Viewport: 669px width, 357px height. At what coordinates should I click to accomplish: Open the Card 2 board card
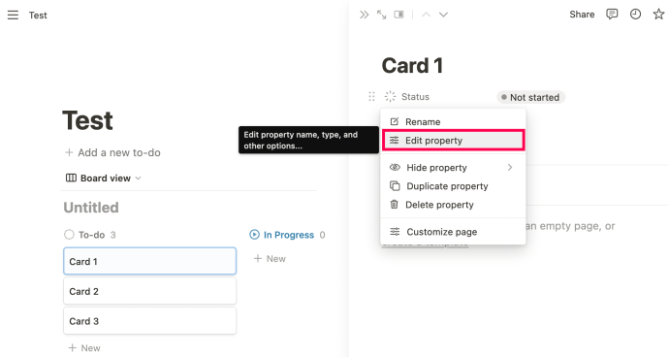(x=149, y=291)
